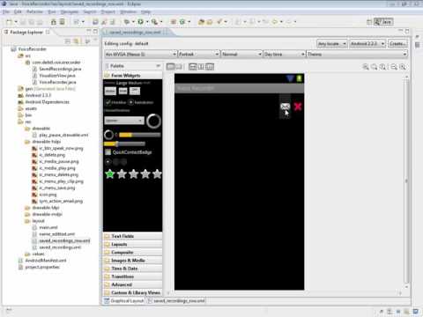Open the Any locale dropdown
The width and height of the screenshot is (423, 317).
[332, 44]
